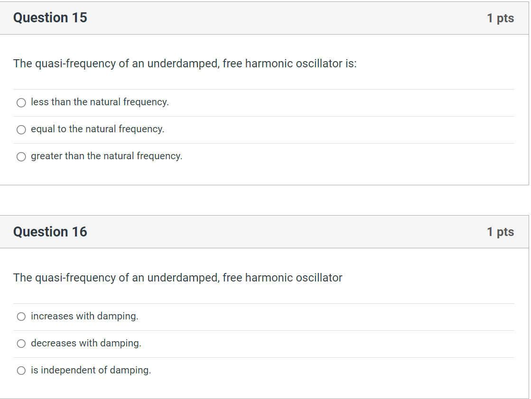
Task: Select "is independent of damping" for Question 16
Action: [x=21, y=371]
